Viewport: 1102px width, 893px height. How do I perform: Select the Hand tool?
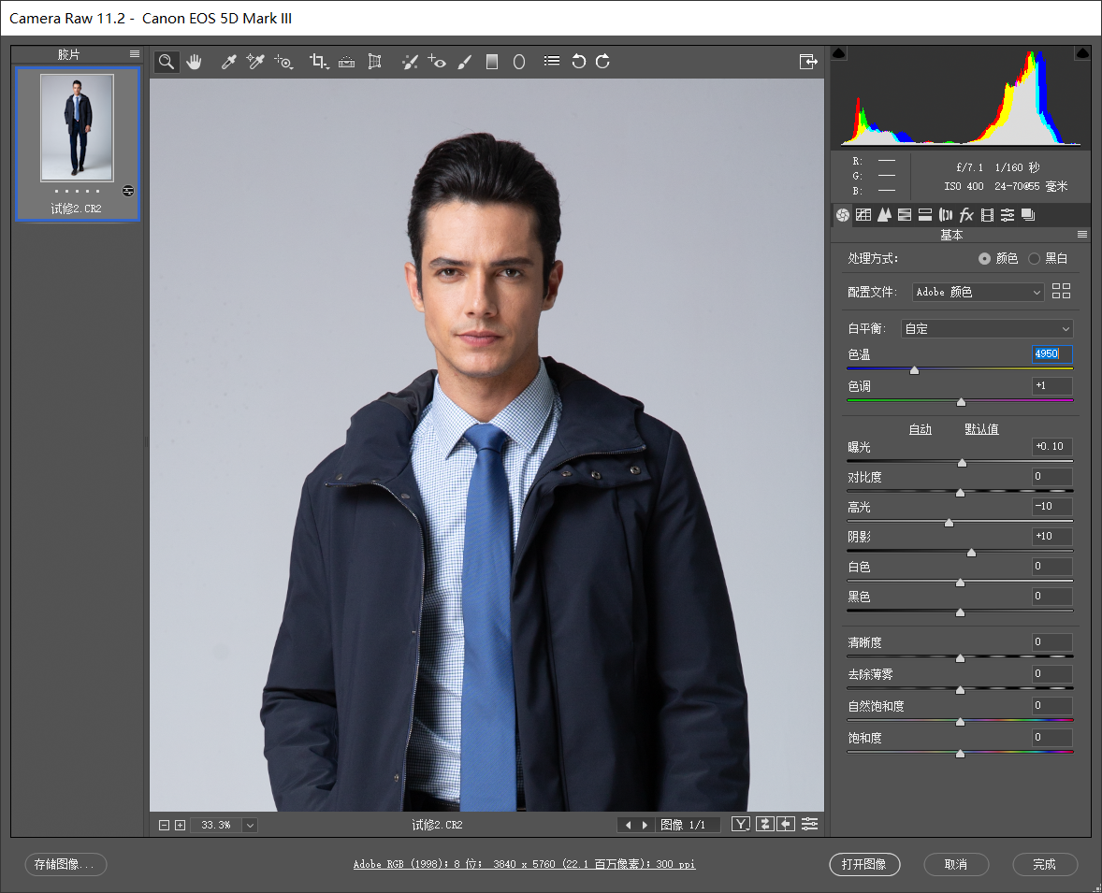[194, 62]
